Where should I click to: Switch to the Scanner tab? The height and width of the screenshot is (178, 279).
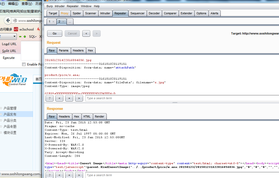point(91,13)
